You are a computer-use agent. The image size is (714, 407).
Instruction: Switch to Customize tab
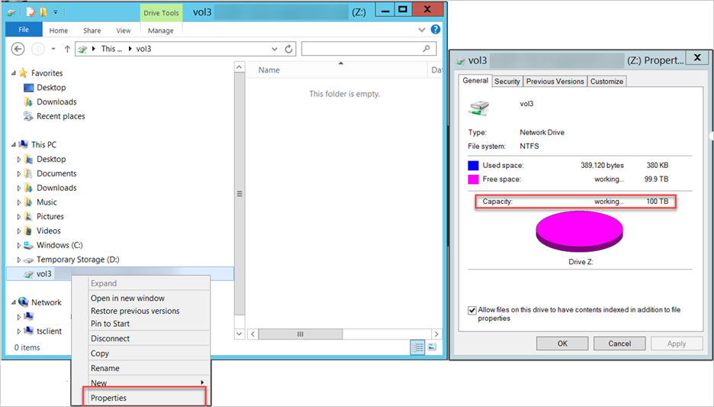(x=607, y=81)
